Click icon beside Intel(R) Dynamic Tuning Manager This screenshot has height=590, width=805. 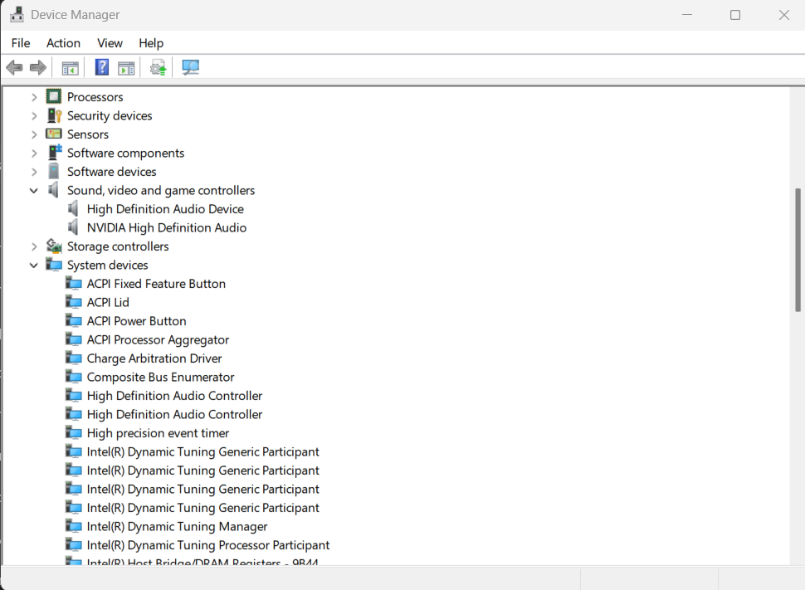pos(74,526)
